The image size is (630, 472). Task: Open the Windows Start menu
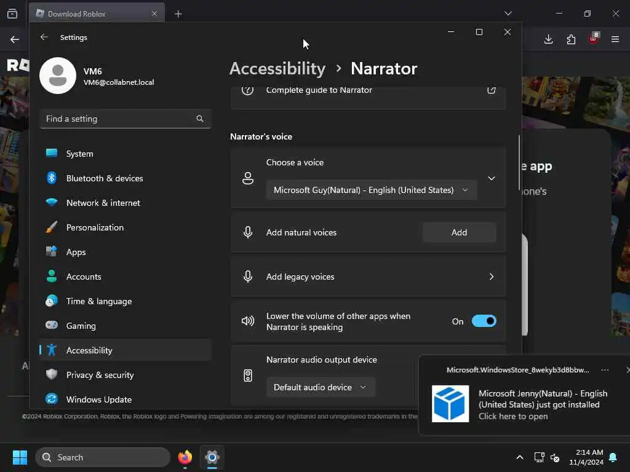pos(20,457)
